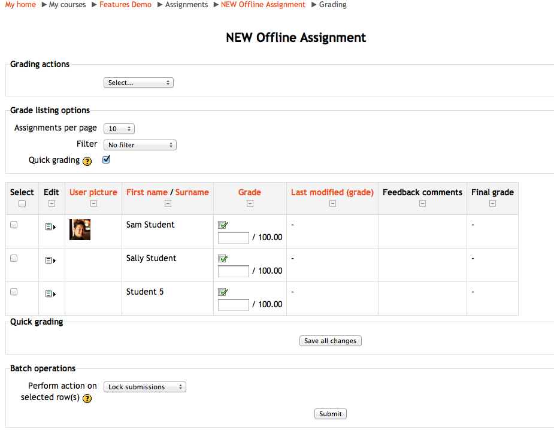This screenshot has height=430, width=554.
Task: Open the Lock submissions batch dropdown
Action: click(x=145, y=387)
